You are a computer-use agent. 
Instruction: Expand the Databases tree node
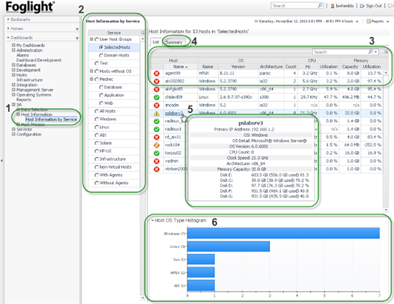14,65
